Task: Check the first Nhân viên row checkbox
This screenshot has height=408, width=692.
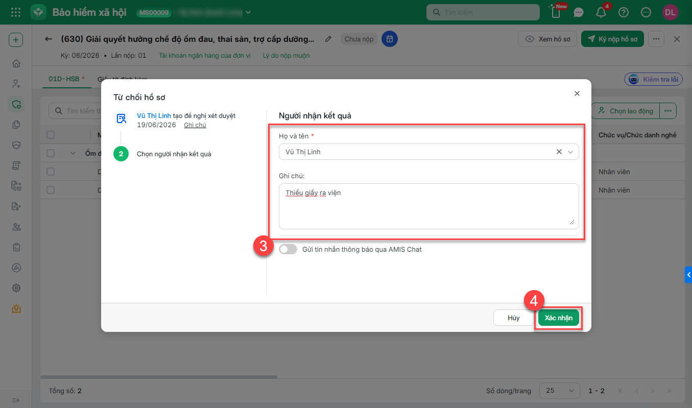Action: [51, 172]
